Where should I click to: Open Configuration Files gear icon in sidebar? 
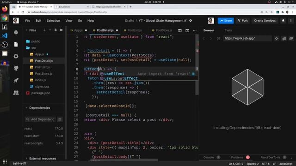pos(16,56)
